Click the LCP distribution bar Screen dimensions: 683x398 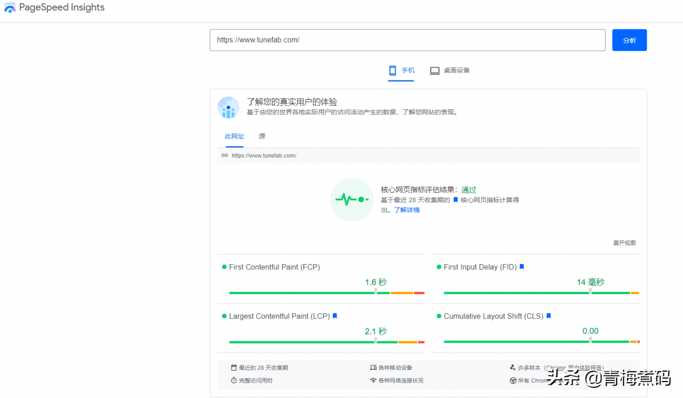coord(327,342)
